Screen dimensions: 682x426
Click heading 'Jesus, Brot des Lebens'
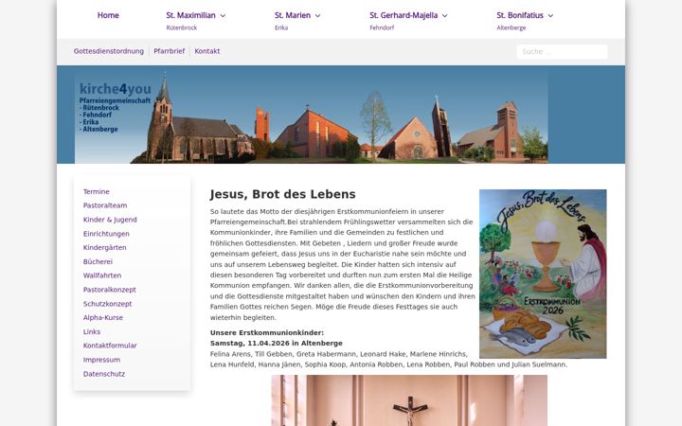point(282,194)
